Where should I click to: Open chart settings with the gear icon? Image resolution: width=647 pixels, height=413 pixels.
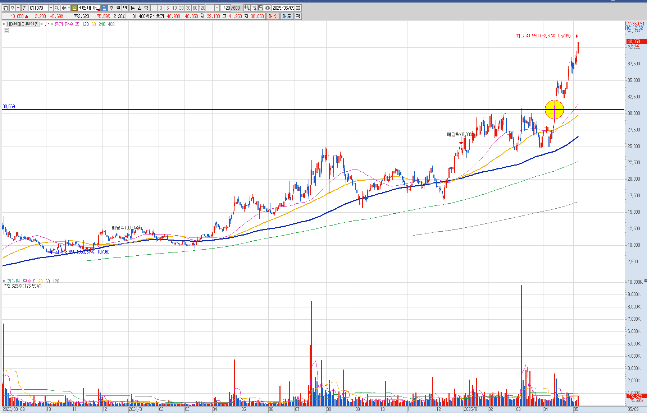(x=268, y=8)
